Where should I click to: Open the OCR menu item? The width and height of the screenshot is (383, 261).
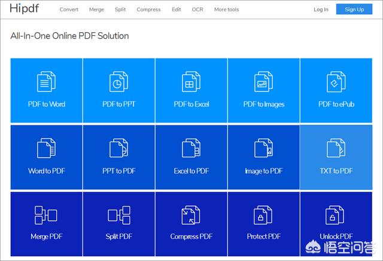(x=197, y=10)
